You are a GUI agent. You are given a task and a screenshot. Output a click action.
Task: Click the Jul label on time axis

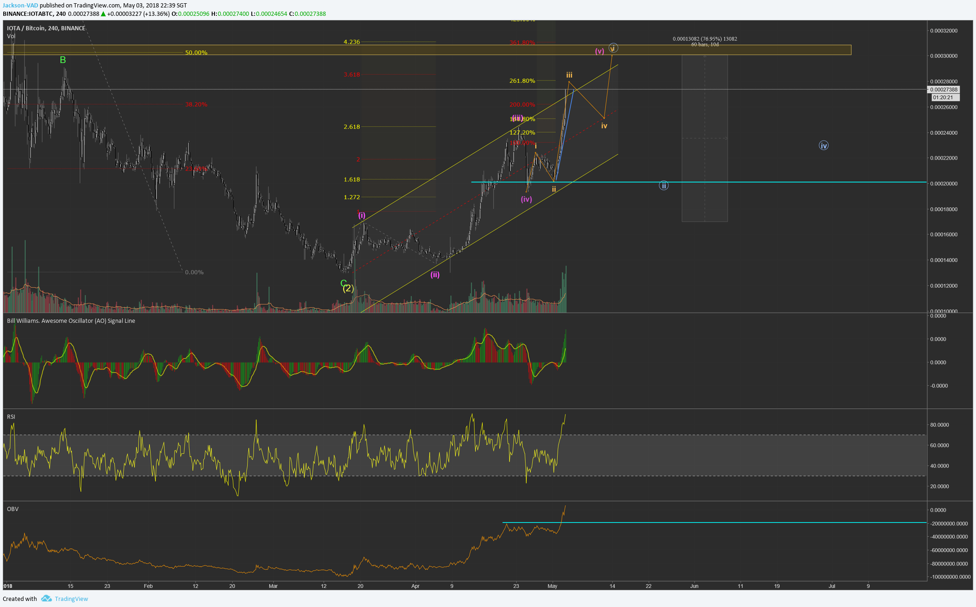tap(831, 586)
